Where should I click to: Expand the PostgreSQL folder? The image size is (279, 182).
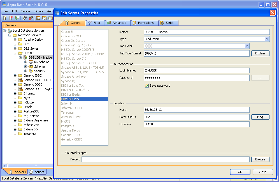(15, 111)
